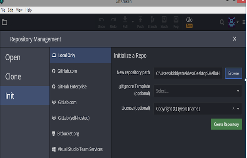Click the Redo toolbar icon
The height and width of the screenshot is (158, 247).
[x=113, y=22]
